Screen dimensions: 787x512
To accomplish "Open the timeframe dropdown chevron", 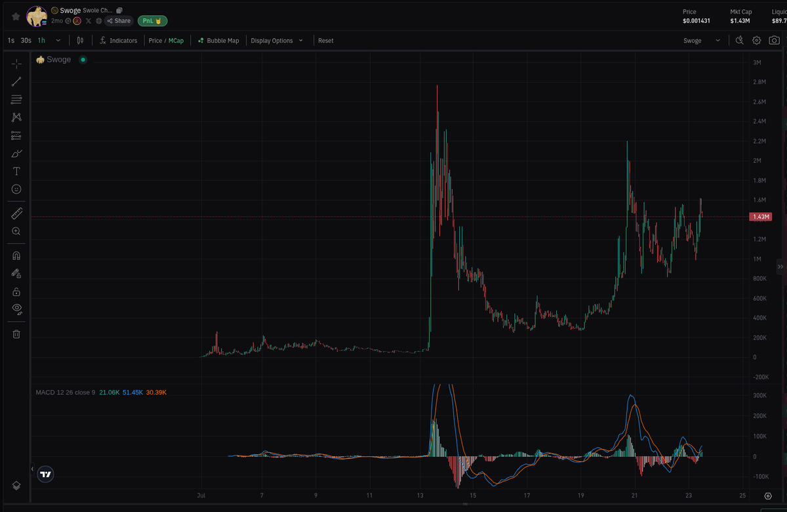I will (x=58, y=40).
